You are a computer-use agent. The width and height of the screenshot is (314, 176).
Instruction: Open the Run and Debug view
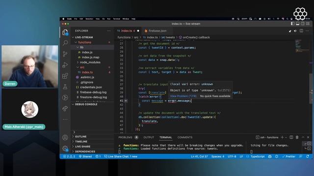[x=65, y=65]
